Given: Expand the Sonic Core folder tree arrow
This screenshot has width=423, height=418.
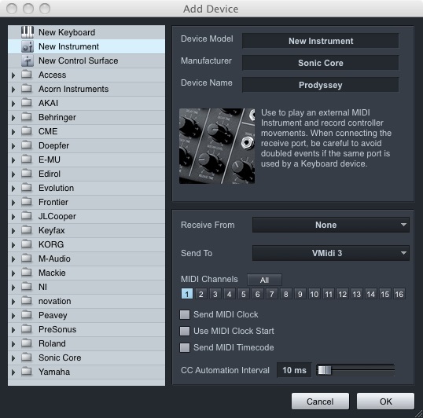Looking at the screenshot, I should (13, 358).
